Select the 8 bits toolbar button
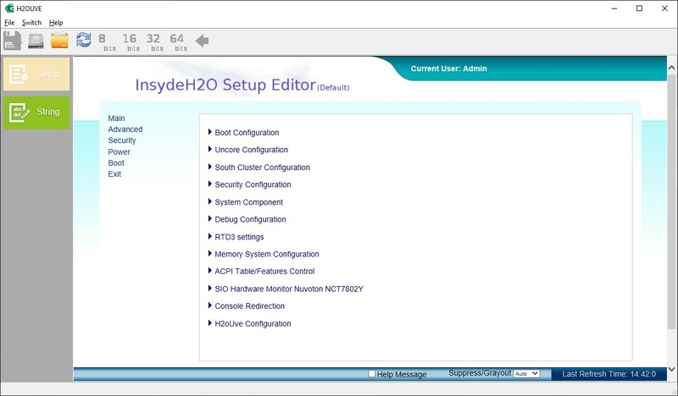 pyautogui.click(x=107, y=42)
